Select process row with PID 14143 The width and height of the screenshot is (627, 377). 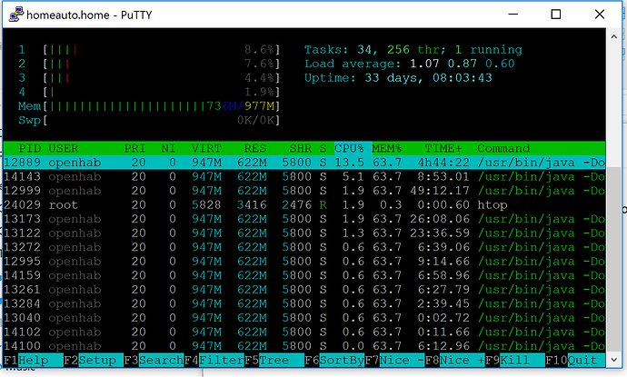point(273,176)
